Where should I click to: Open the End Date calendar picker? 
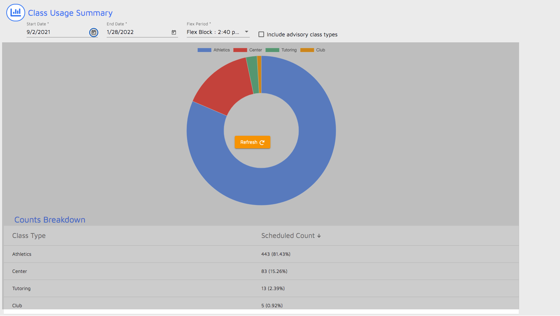coord(174,33)
